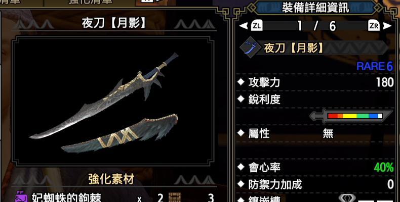Screen dimensions: 400x202
Task: Click the ZR button icon
Action: click(374, 26)
